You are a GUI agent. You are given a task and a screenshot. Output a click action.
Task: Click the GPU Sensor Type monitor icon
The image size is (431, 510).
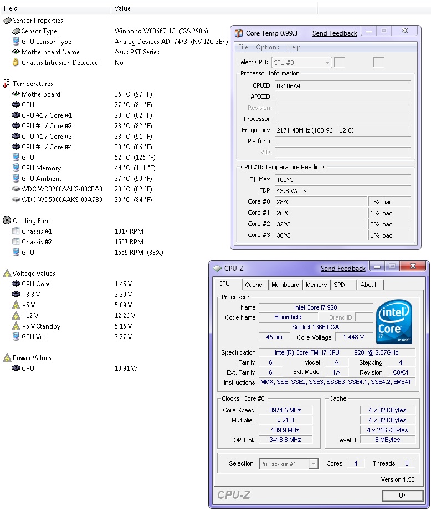point(16,41)
